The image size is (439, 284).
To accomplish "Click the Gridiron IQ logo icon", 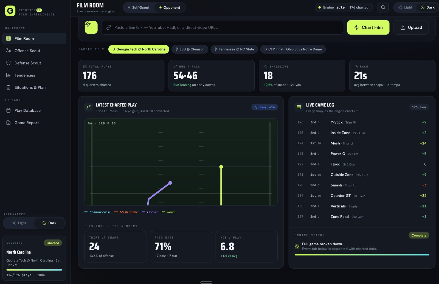I will [10, 11].
